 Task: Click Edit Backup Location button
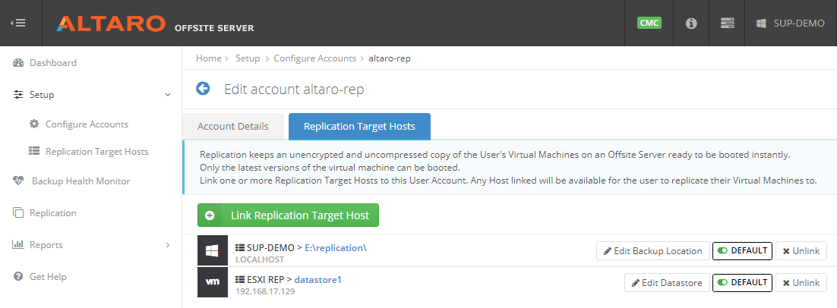tap(653, 250)
